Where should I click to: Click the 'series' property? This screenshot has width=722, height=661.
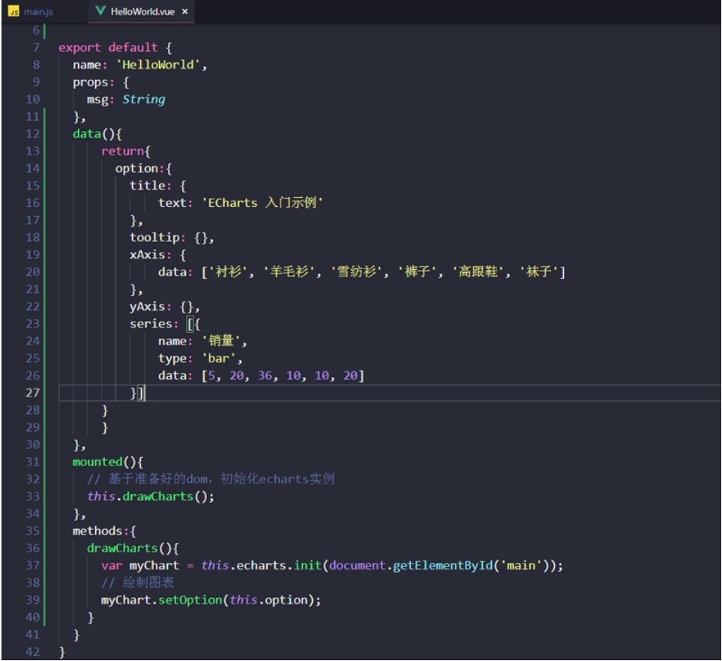pos(151,324)
